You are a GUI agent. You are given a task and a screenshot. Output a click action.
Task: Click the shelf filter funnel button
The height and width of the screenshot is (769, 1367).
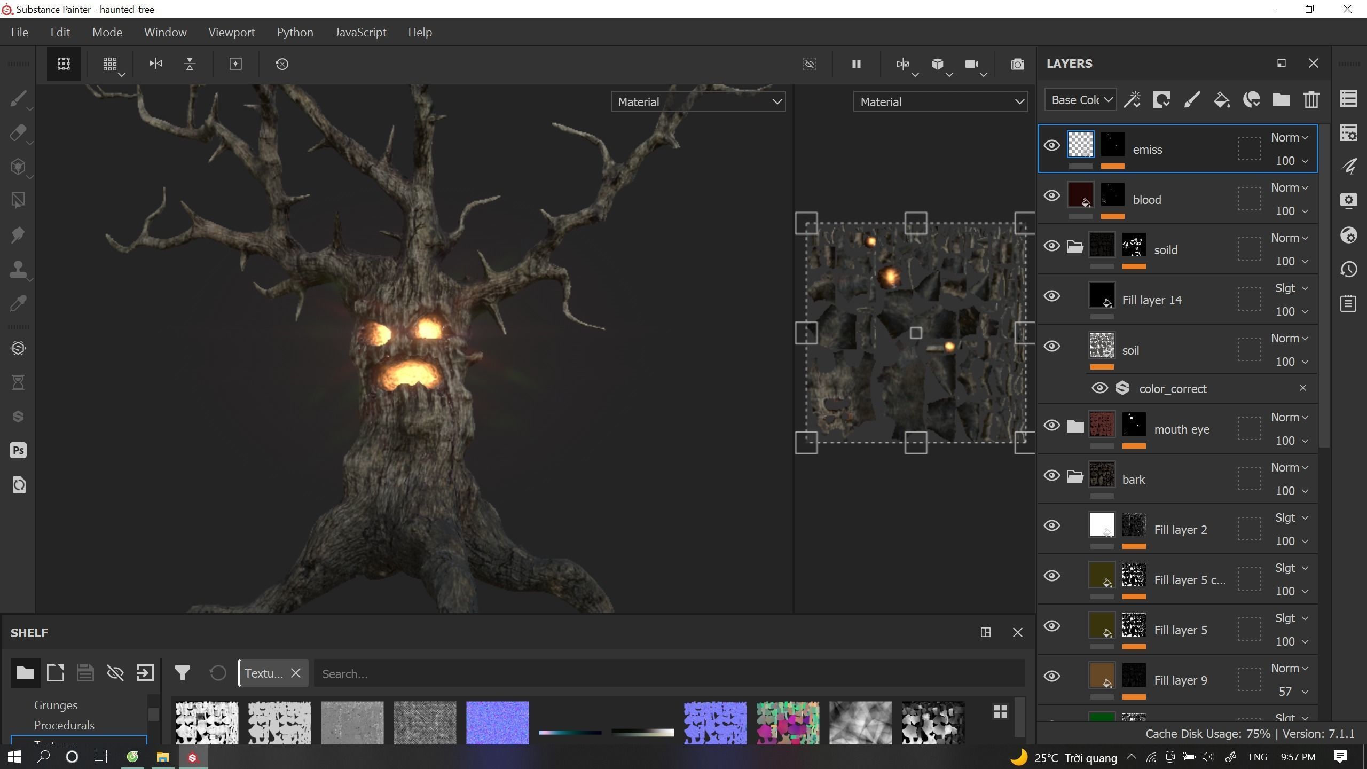[x=182, y=673]
